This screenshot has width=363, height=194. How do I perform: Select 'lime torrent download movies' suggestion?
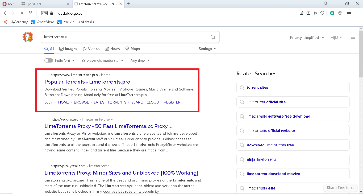(x=293, y=174)
